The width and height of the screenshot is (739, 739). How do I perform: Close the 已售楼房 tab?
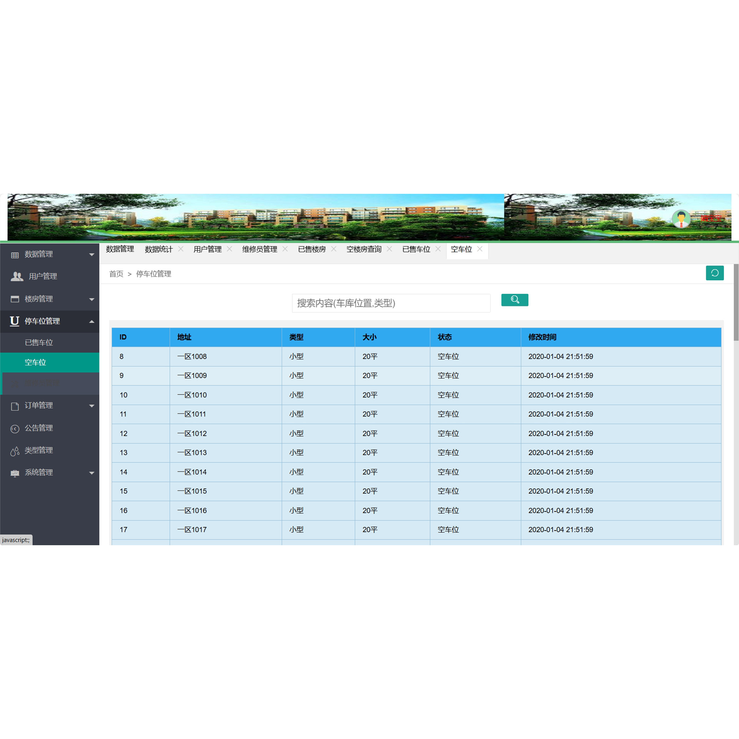(x=333, y=249)
